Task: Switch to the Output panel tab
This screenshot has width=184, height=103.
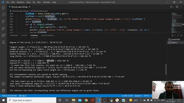Action: pos(24,35)
